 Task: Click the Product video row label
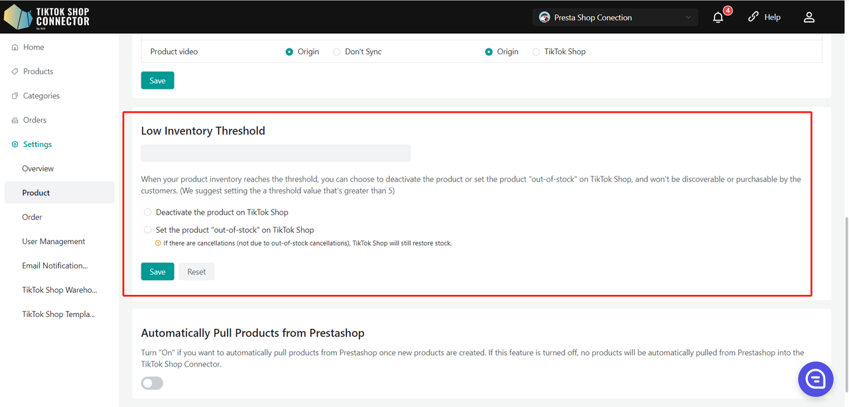(174, 52)
